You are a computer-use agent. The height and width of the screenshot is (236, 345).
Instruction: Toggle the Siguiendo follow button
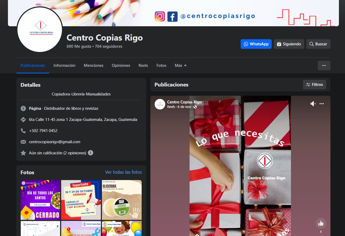pos(289,44)
